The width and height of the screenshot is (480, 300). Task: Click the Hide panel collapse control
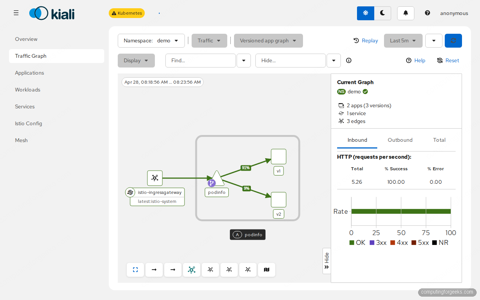click(326, 261)
